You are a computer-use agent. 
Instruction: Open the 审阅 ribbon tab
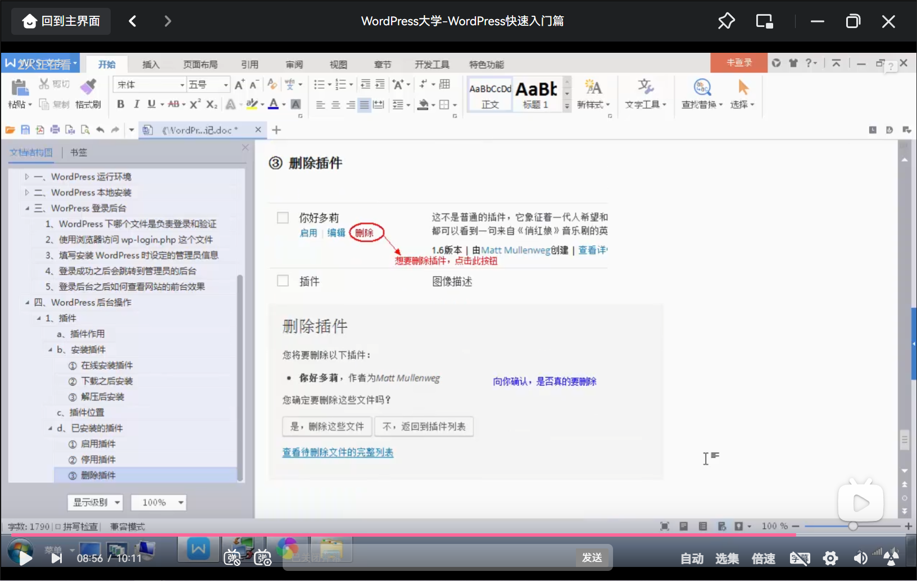point(294,65)
